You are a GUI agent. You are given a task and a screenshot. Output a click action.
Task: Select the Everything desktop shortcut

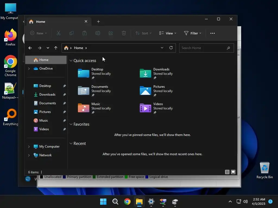(x=11, y=117)
